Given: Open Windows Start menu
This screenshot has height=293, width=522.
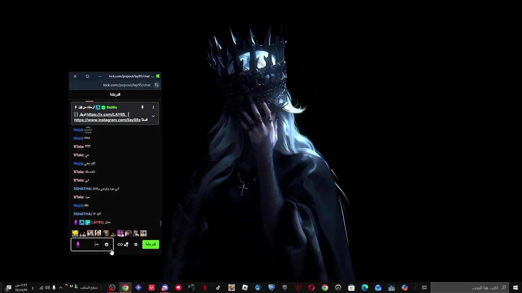Looking at the screenshot, I should click(x=515, y=288).
